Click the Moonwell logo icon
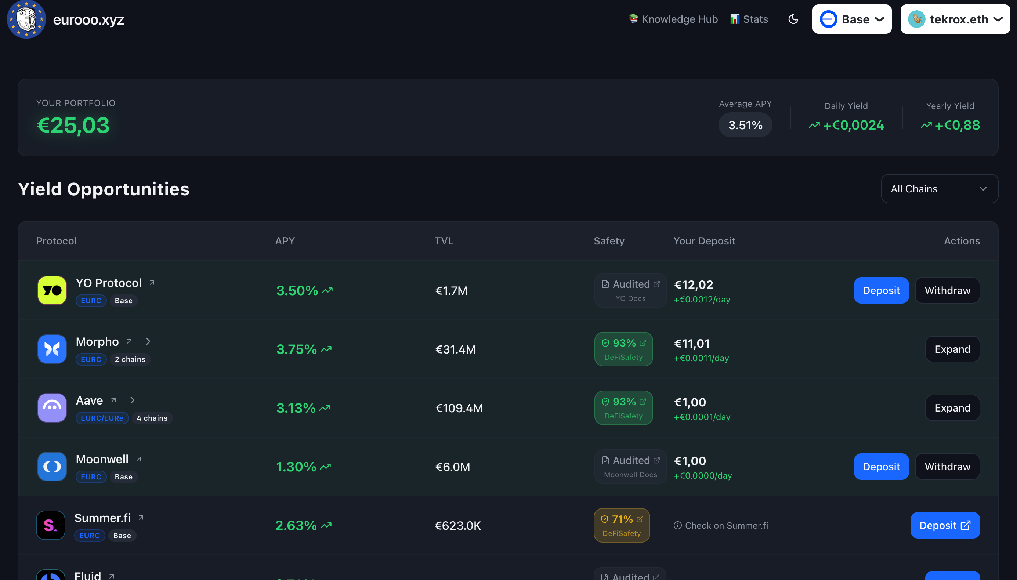The width and height of the screenshot is (1017, 580). tap(51, 467)
